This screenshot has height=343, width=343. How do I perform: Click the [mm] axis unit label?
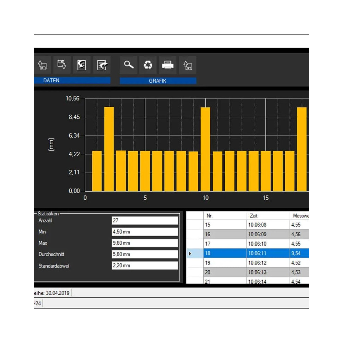[x=51, y=144]
